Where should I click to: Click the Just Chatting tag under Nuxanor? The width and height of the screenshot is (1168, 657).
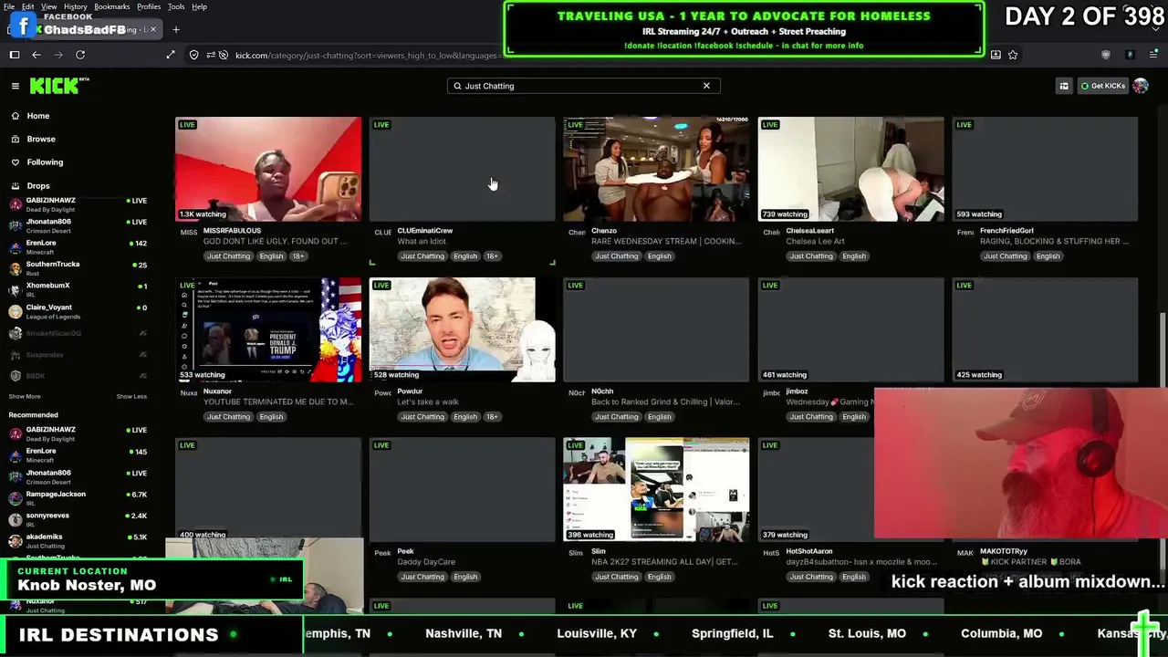click(228, 417)
